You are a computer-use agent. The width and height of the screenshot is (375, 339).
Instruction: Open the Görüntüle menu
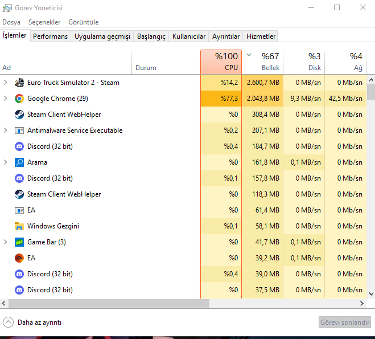[x=84, y=22]
